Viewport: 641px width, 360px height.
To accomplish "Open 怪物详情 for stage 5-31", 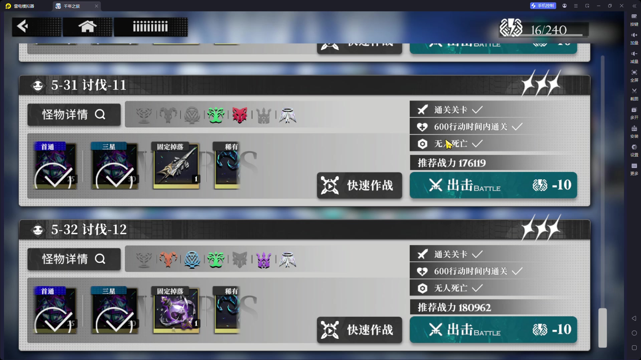I will pos(74,115).
